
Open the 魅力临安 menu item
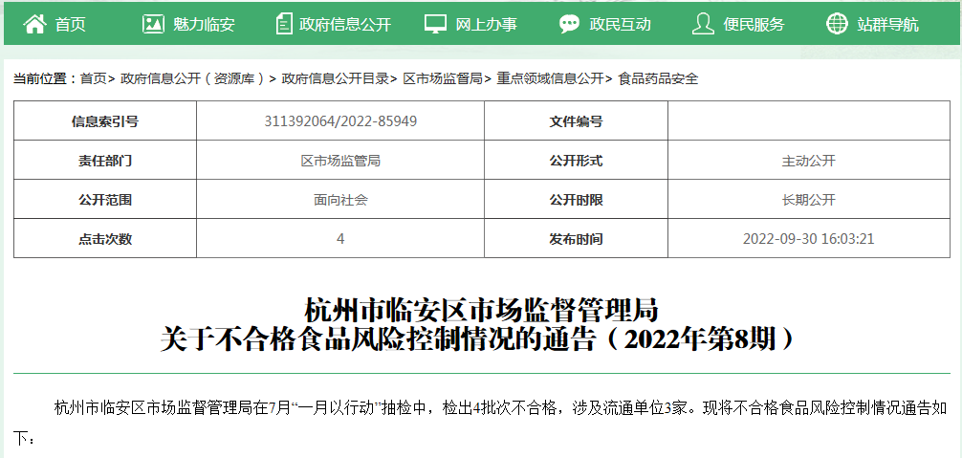(204, 25)
